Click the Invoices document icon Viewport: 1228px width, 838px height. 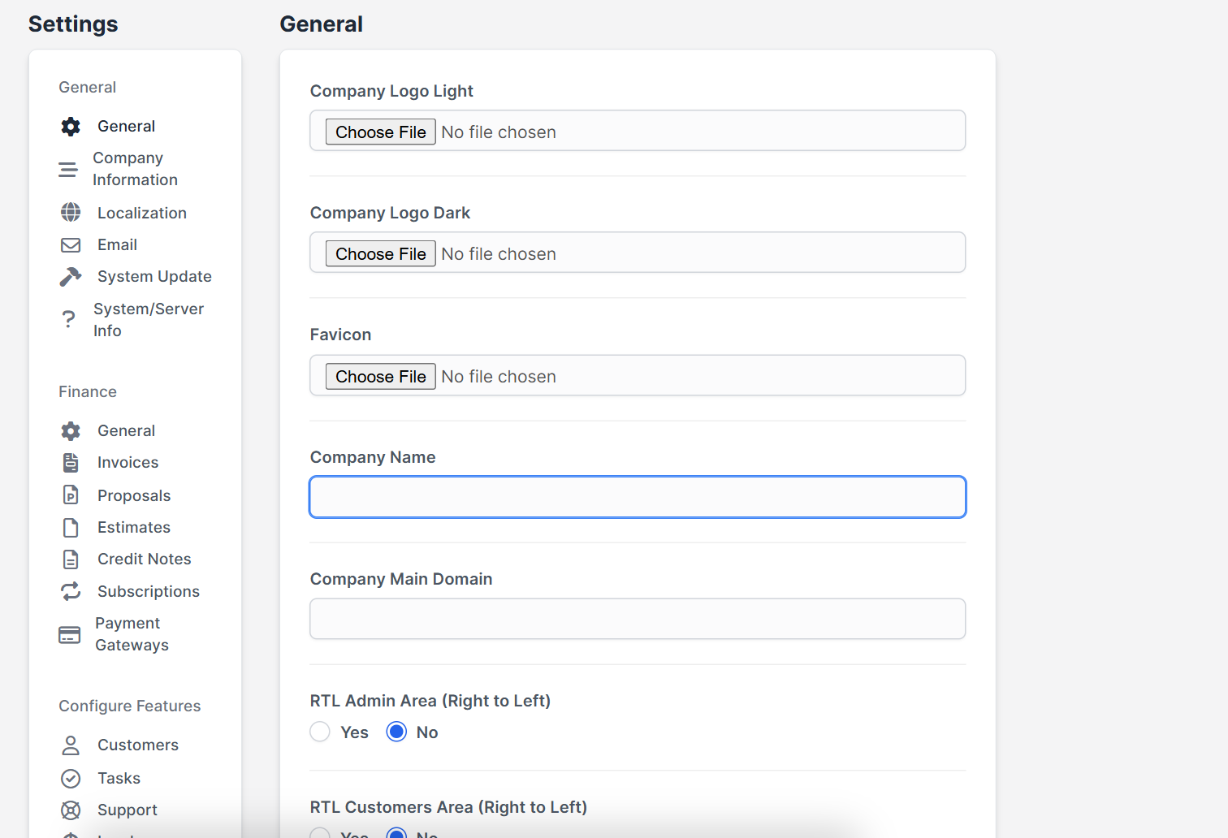pos(71,462)
